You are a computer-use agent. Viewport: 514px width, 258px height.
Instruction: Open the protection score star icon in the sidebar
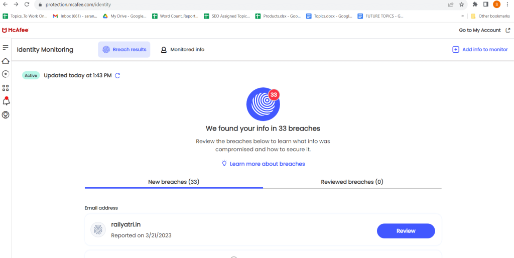point(5,74)
